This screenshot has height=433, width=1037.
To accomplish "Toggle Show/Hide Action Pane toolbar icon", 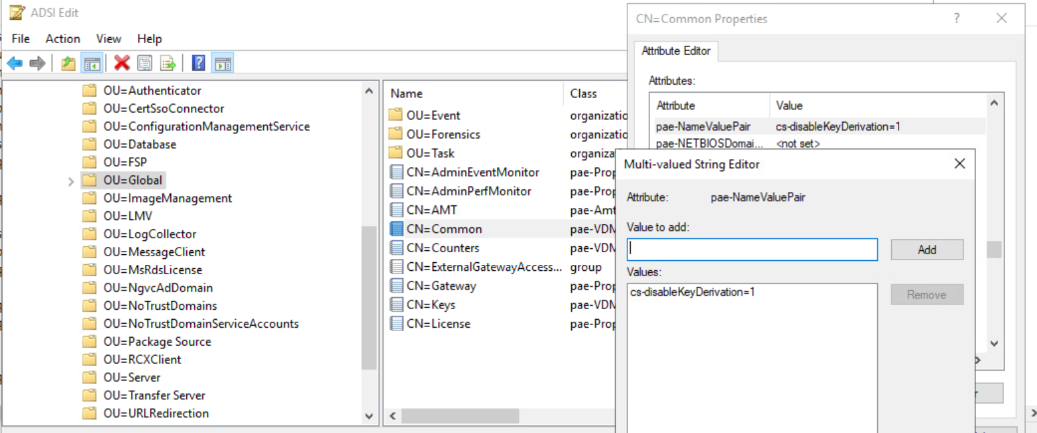I will point(223,64).
